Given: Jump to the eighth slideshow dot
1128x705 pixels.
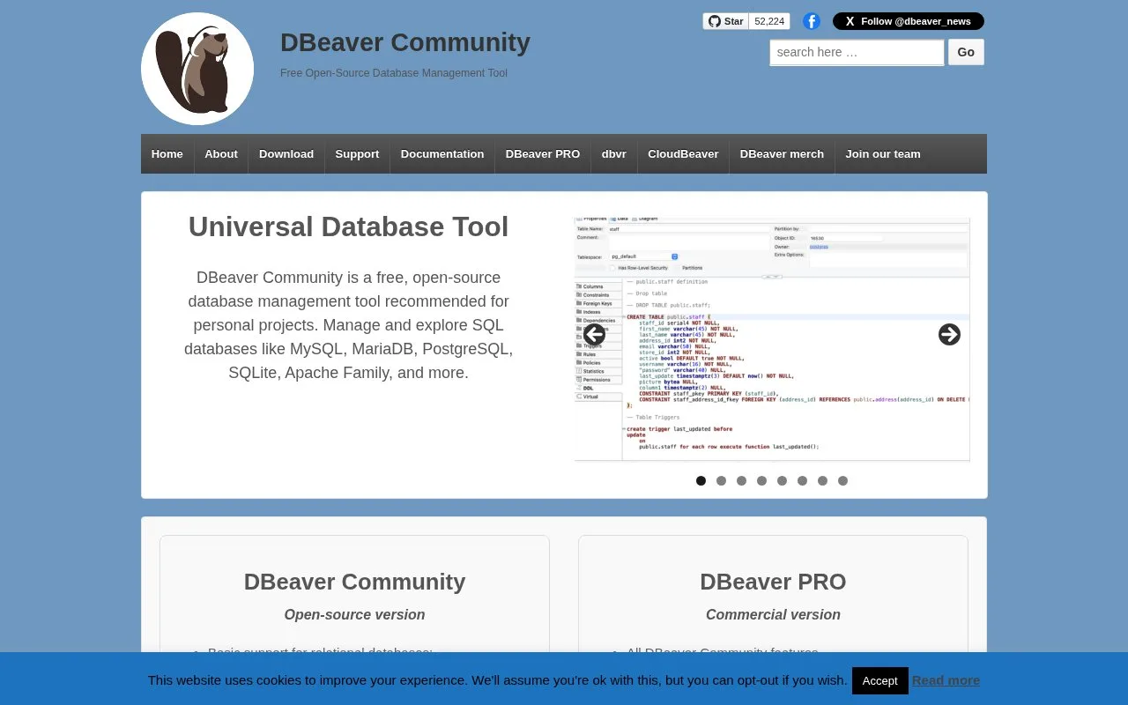Looking at the screenshot, I should (x=842, y=481).
